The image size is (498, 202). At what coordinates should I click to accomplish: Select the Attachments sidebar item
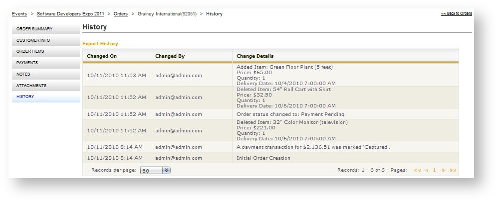pyautogui.click(x=45, y=86)
